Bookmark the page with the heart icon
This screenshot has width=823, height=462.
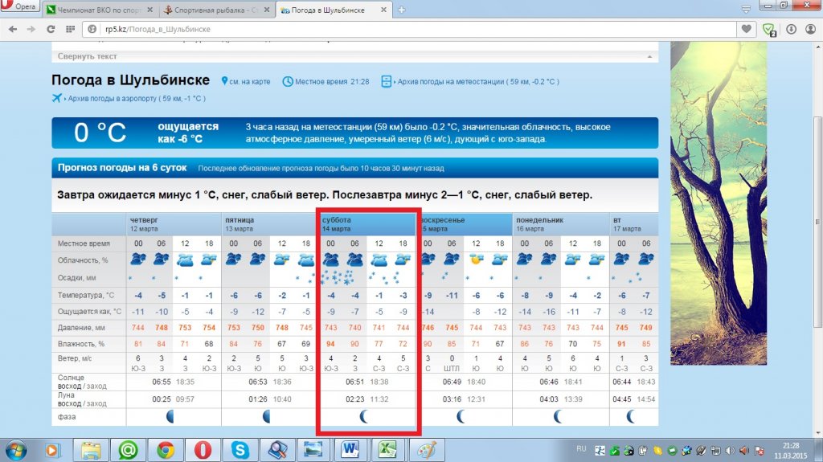(748, 29)
